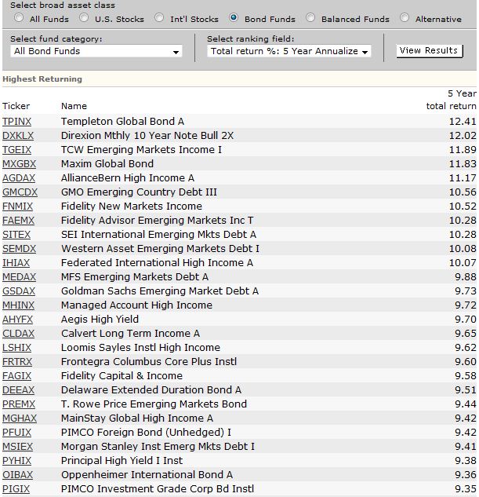Click the name Templeton Global Bond A
The width and height of the screenshot is (479, 497).
point(122,122)
